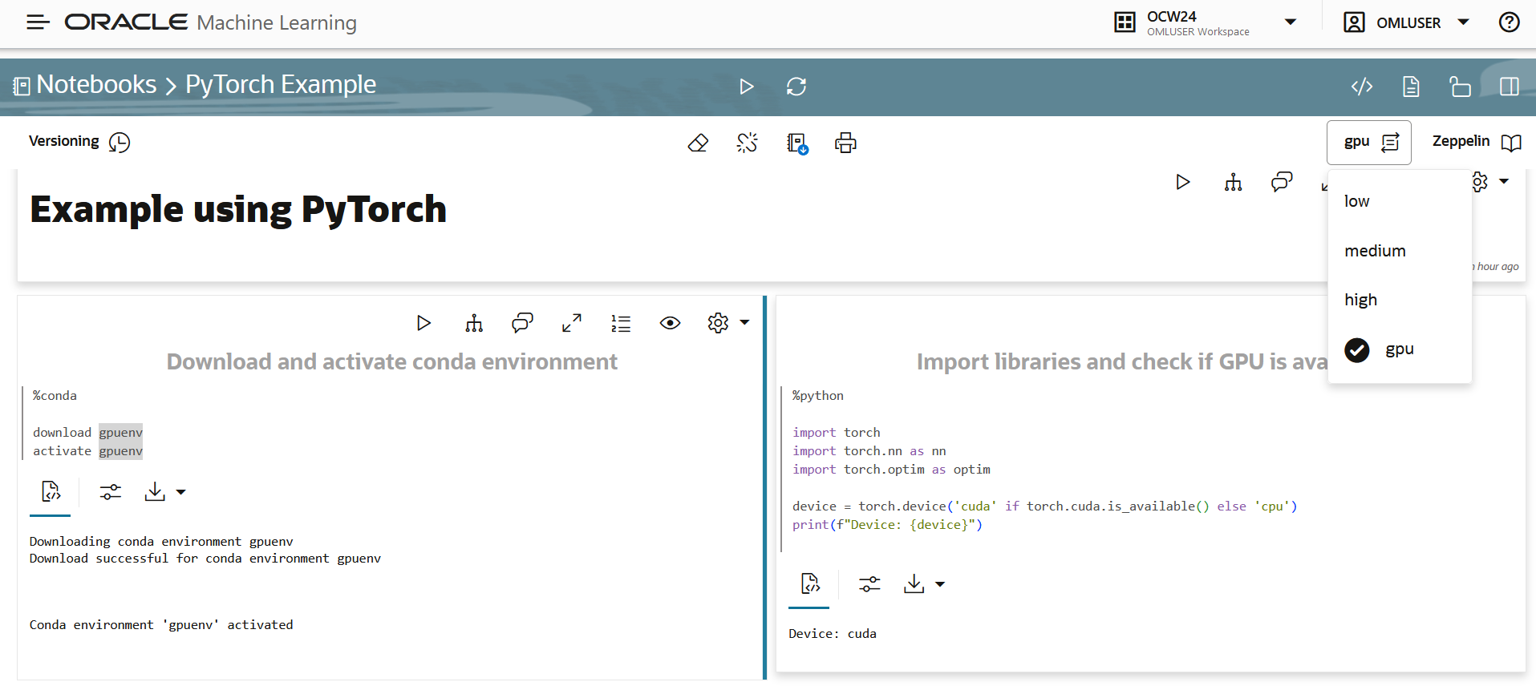Click the Versioning clock icon
The width and height of the screenshot is (1536, 686).
click(120, 143)
